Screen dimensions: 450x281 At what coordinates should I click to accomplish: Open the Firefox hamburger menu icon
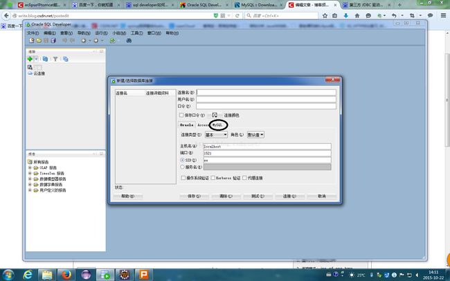click(x=443, y=16)
